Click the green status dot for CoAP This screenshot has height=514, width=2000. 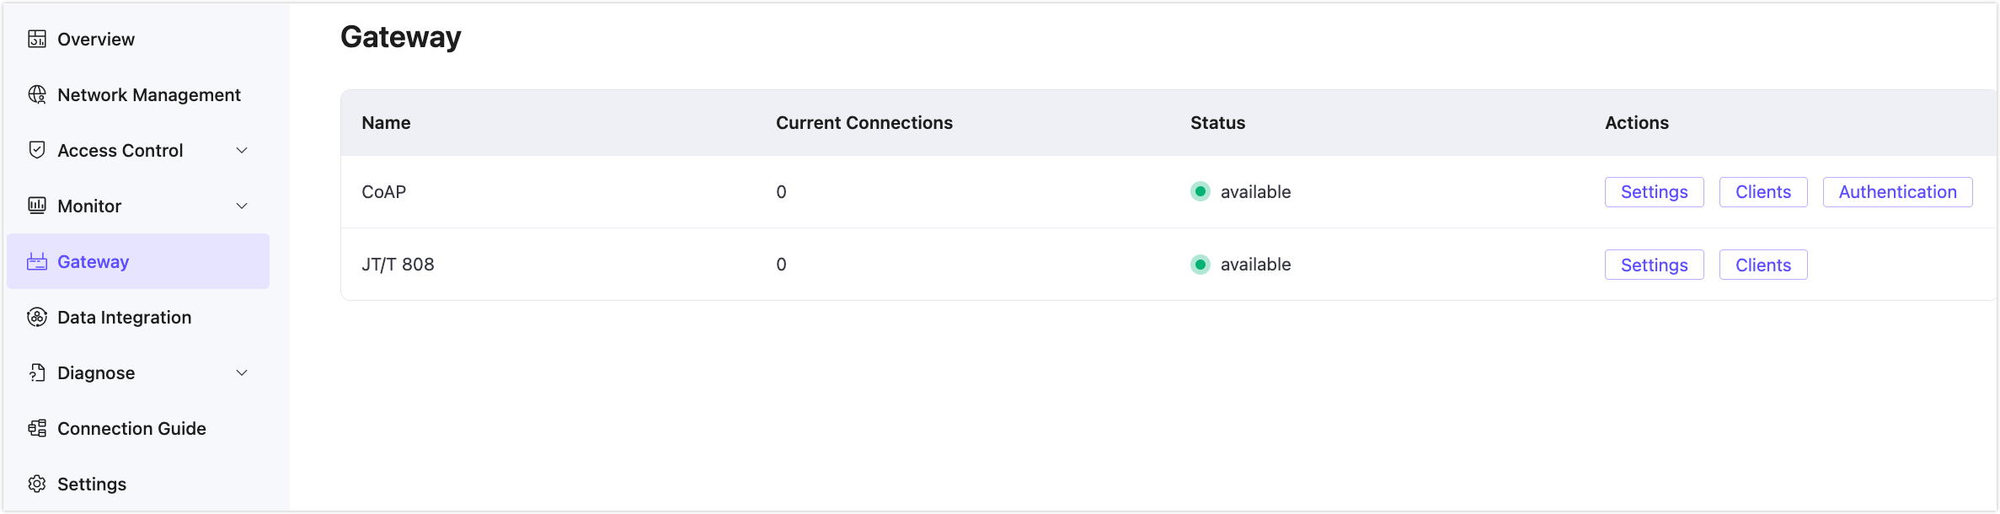[x=1201, y=191]
